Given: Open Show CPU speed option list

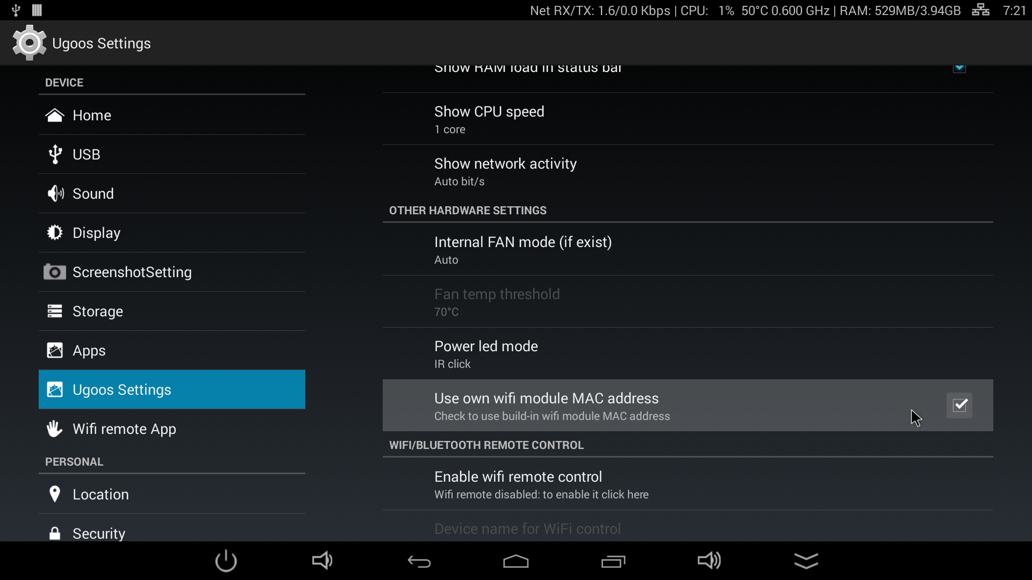Looking at the screenshot, I should point(687,119).
